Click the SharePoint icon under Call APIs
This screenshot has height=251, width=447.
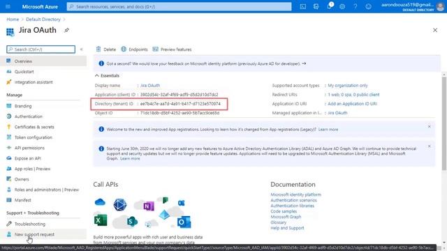pos(132,221)
